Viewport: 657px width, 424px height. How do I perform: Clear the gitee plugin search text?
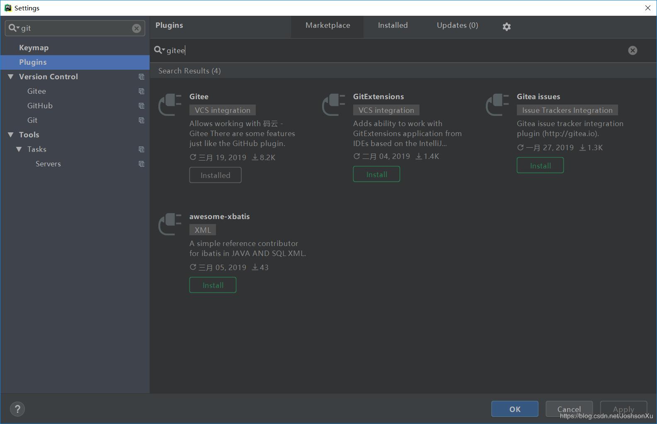pos(633,50)
